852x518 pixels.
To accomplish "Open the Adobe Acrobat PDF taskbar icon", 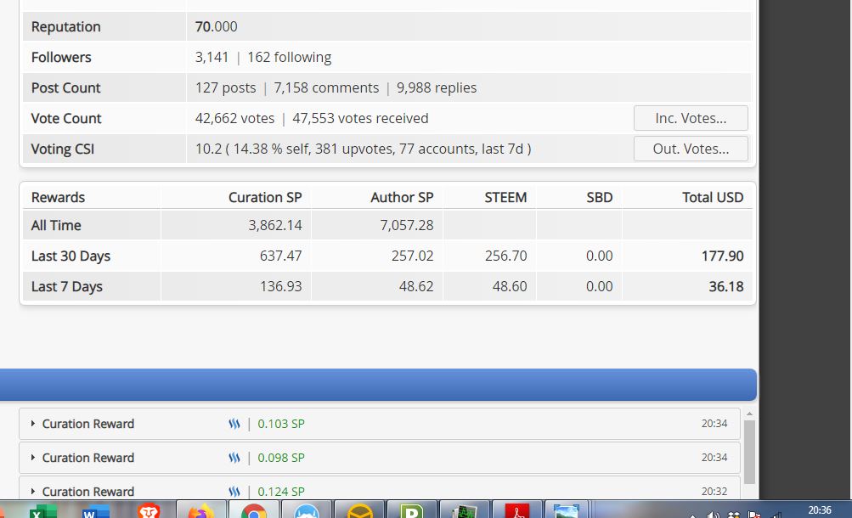I will point(517,511).
